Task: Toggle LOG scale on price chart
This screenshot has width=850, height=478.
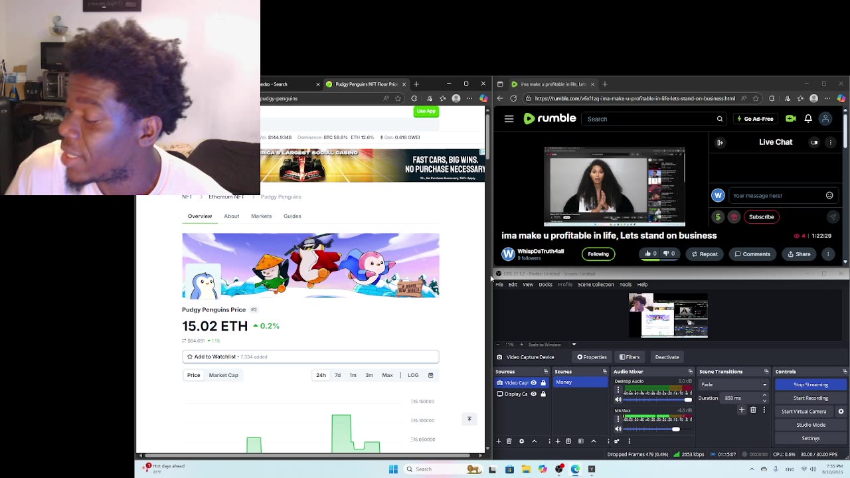Action: point(413,375)
